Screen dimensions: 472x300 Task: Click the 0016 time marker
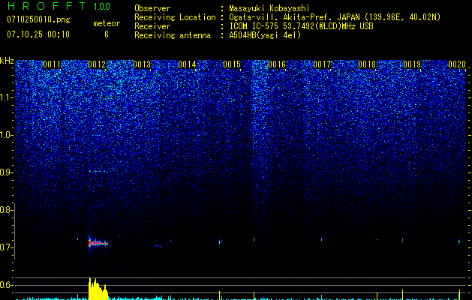[277, 64]
